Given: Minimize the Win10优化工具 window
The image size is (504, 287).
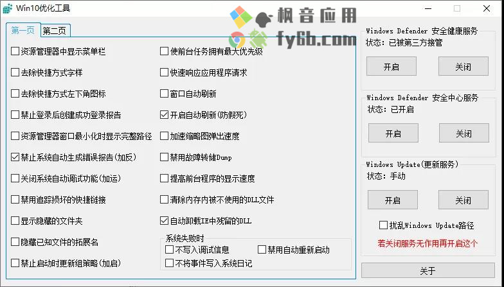Looking at the screenshot, I should tap(428, 9).
